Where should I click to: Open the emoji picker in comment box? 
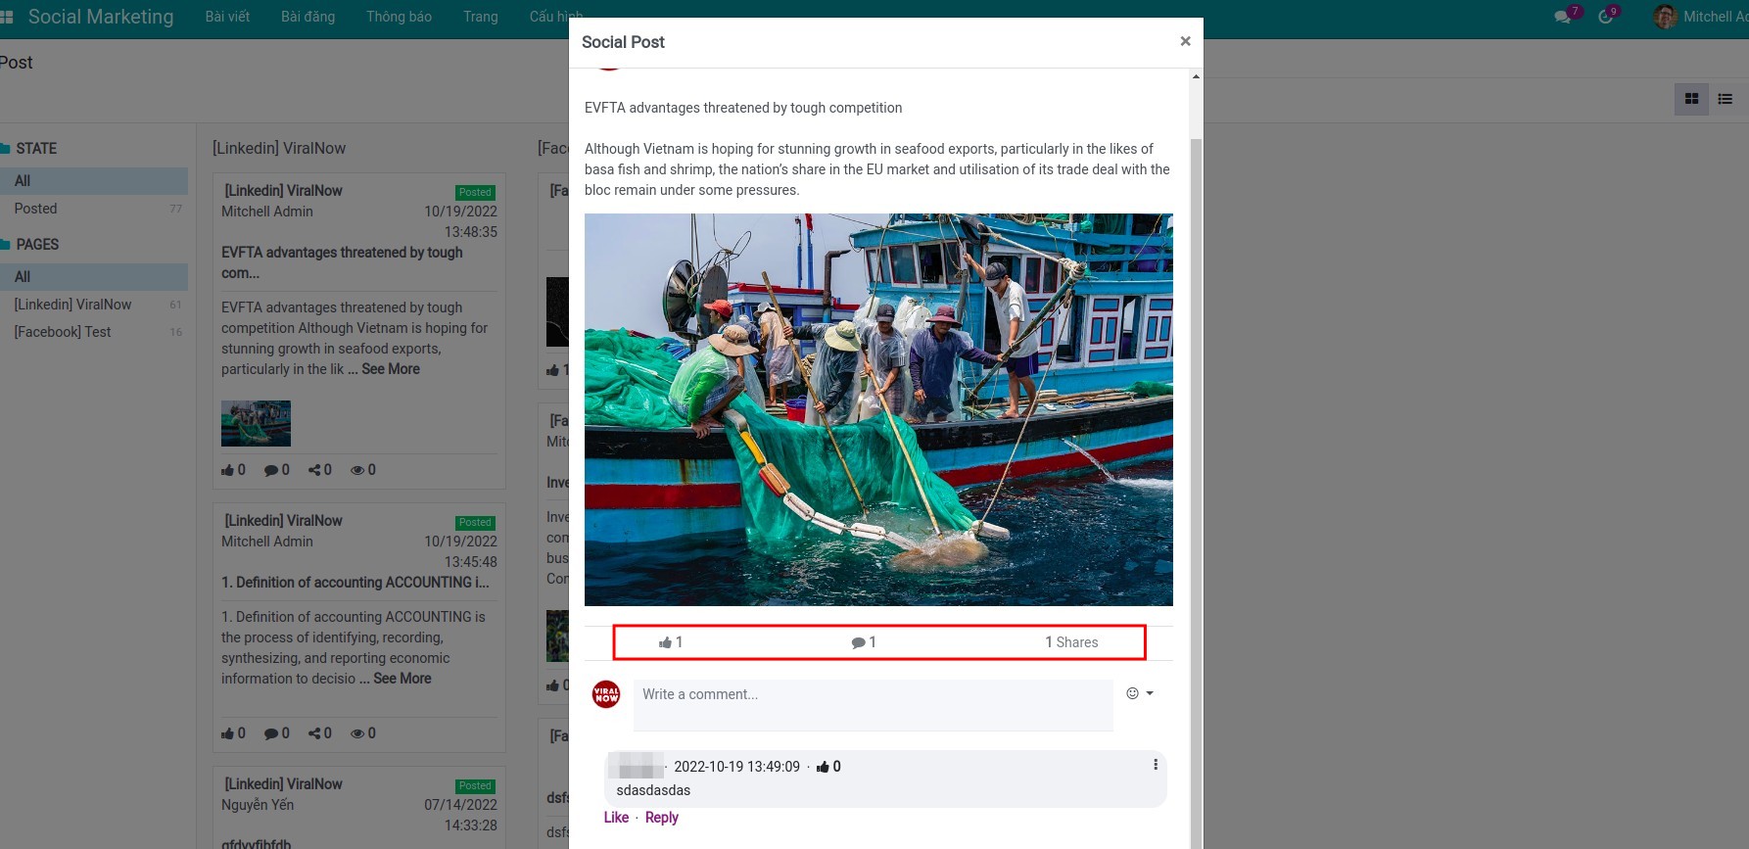1139,693
